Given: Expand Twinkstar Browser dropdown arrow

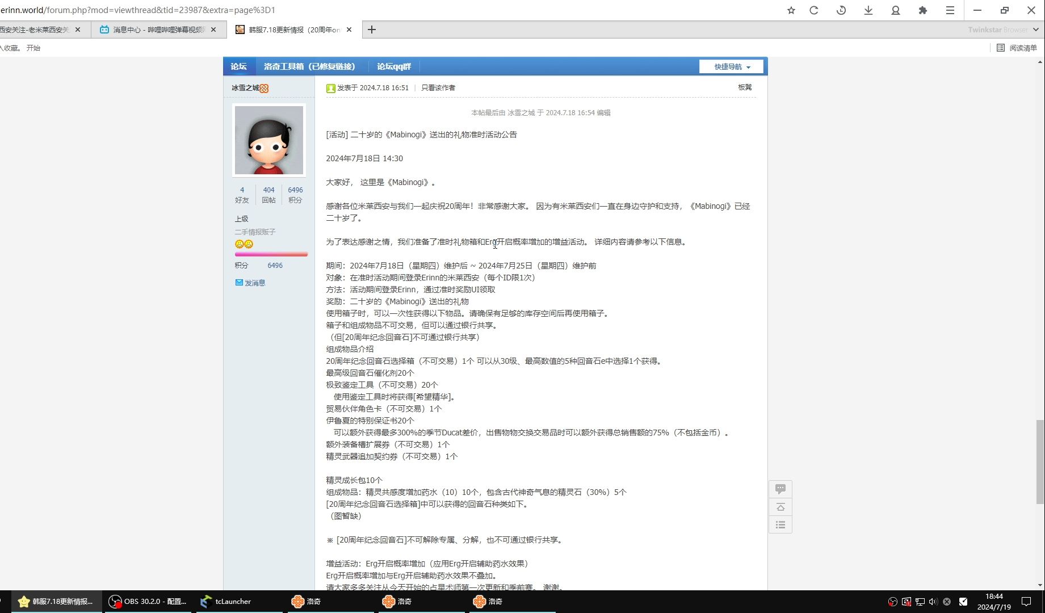Looking at the screenshot, I should point(1035,30).
